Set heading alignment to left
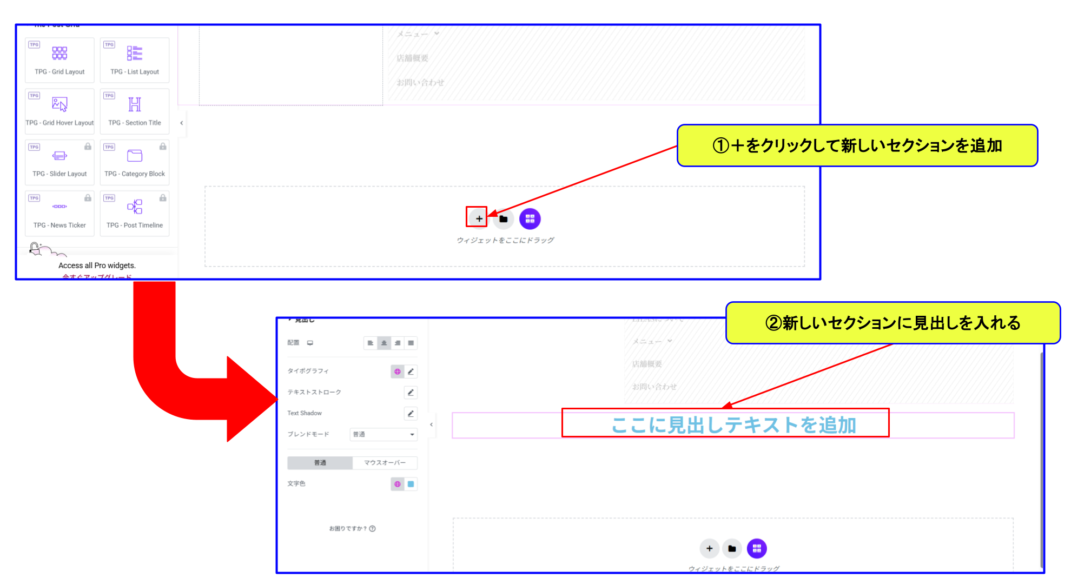1071x584 pixels. [x=371, y=343]
